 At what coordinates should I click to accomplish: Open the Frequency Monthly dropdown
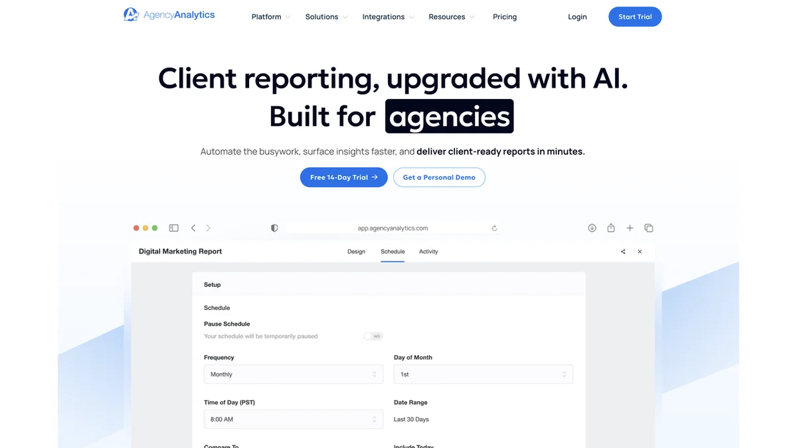click(x=294, y=374)
